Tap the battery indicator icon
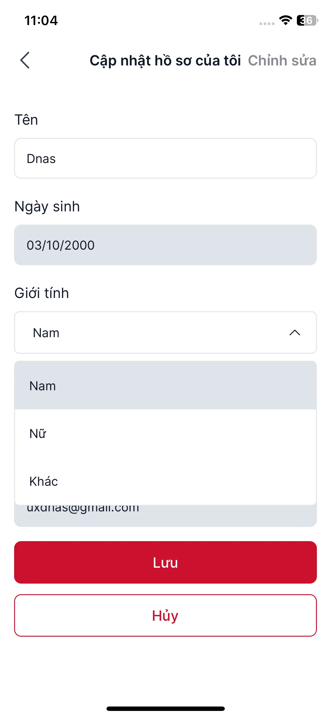331x718 pixels. [x=307, y=20]
